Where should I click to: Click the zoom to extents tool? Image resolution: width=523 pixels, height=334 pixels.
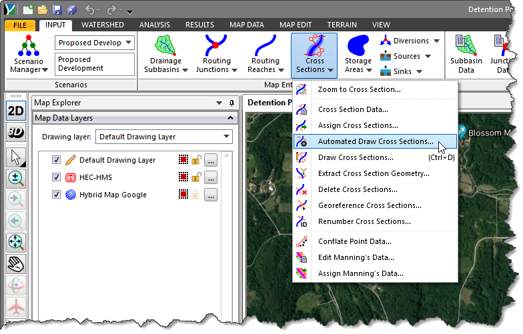[15, 243]
